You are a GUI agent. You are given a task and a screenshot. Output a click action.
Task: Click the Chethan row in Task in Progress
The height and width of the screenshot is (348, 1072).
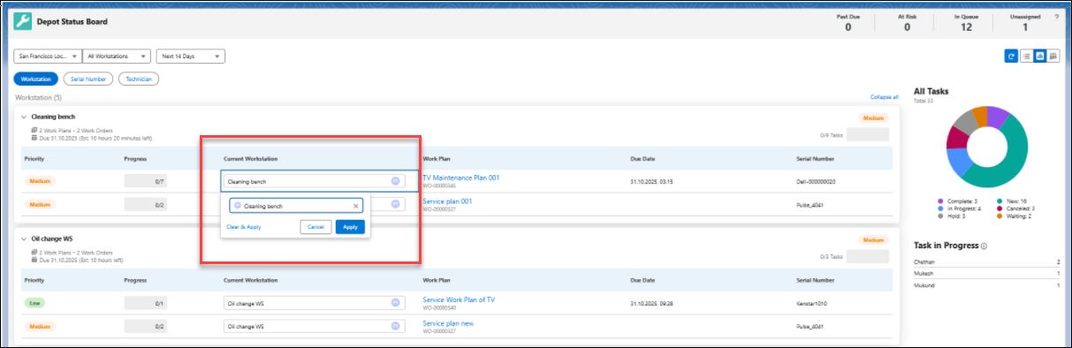tap(986, 262)
